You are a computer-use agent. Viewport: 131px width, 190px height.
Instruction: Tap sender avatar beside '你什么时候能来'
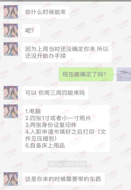pyautogui.click(x=11, y=12)
